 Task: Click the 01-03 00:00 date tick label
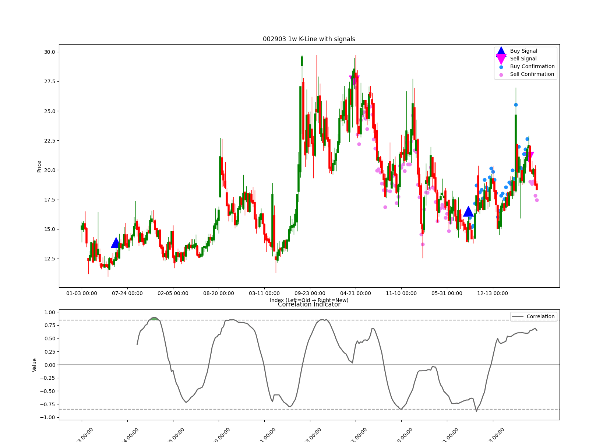82,293
